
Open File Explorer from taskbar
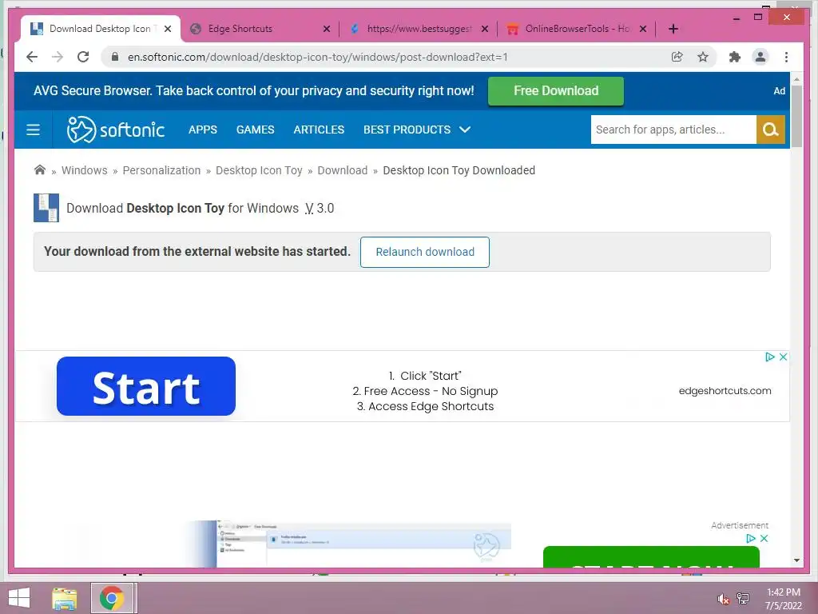coord(65,598)
